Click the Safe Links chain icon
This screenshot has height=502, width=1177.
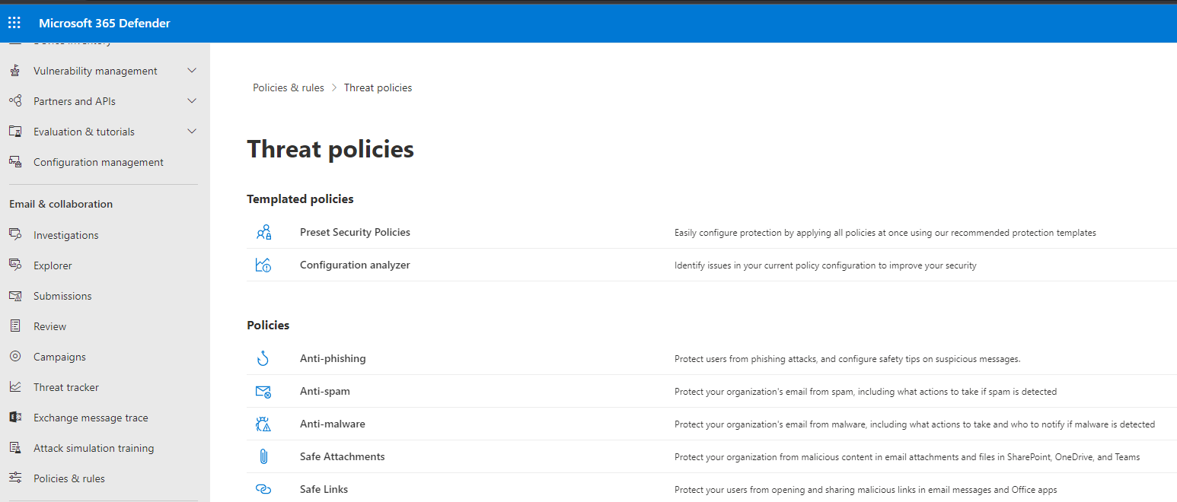(x=263, y=489)
